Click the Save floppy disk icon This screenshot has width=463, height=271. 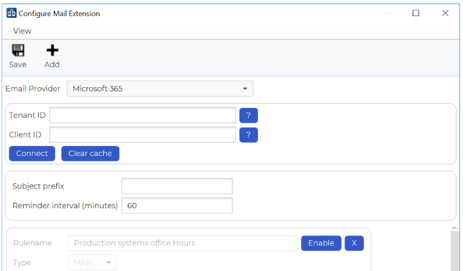click(18, 51)
